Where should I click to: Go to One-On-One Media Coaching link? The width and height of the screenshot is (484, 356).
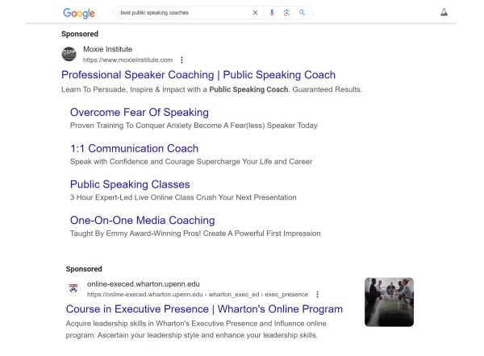(x=142, y=220)
